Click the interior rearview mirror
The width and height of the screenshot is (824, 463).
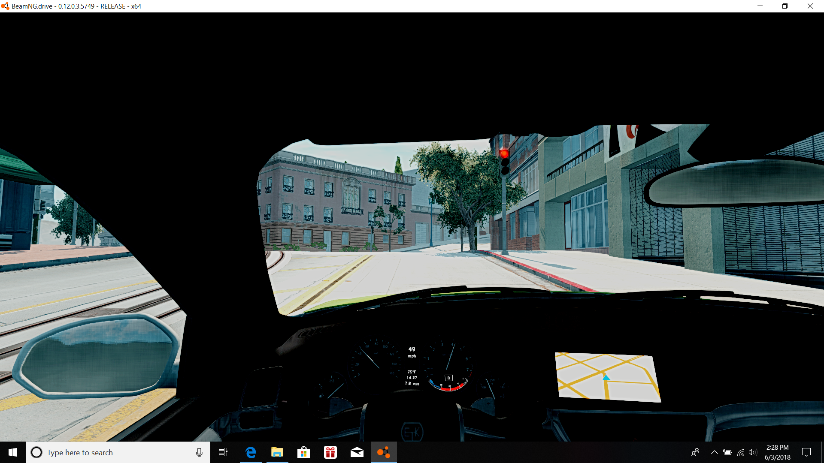point(735,183)
